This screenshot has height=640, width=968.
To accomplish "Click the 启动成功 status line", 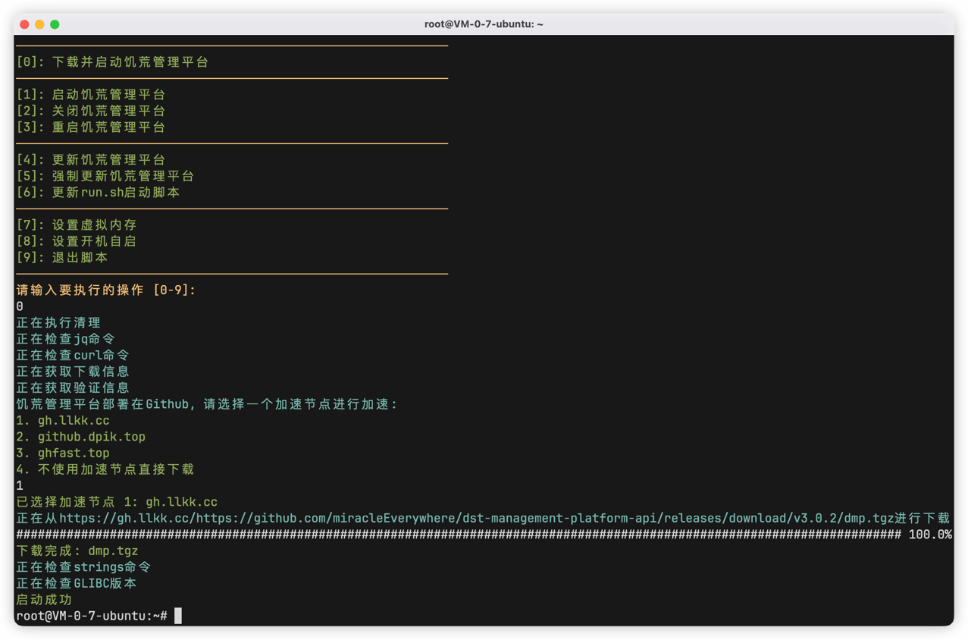I will (44, 600).
